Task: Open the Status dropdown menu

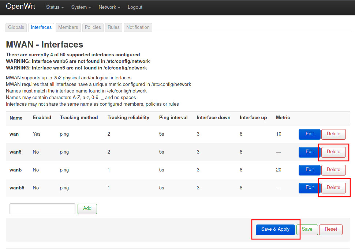Action: (x=55, y=7)
